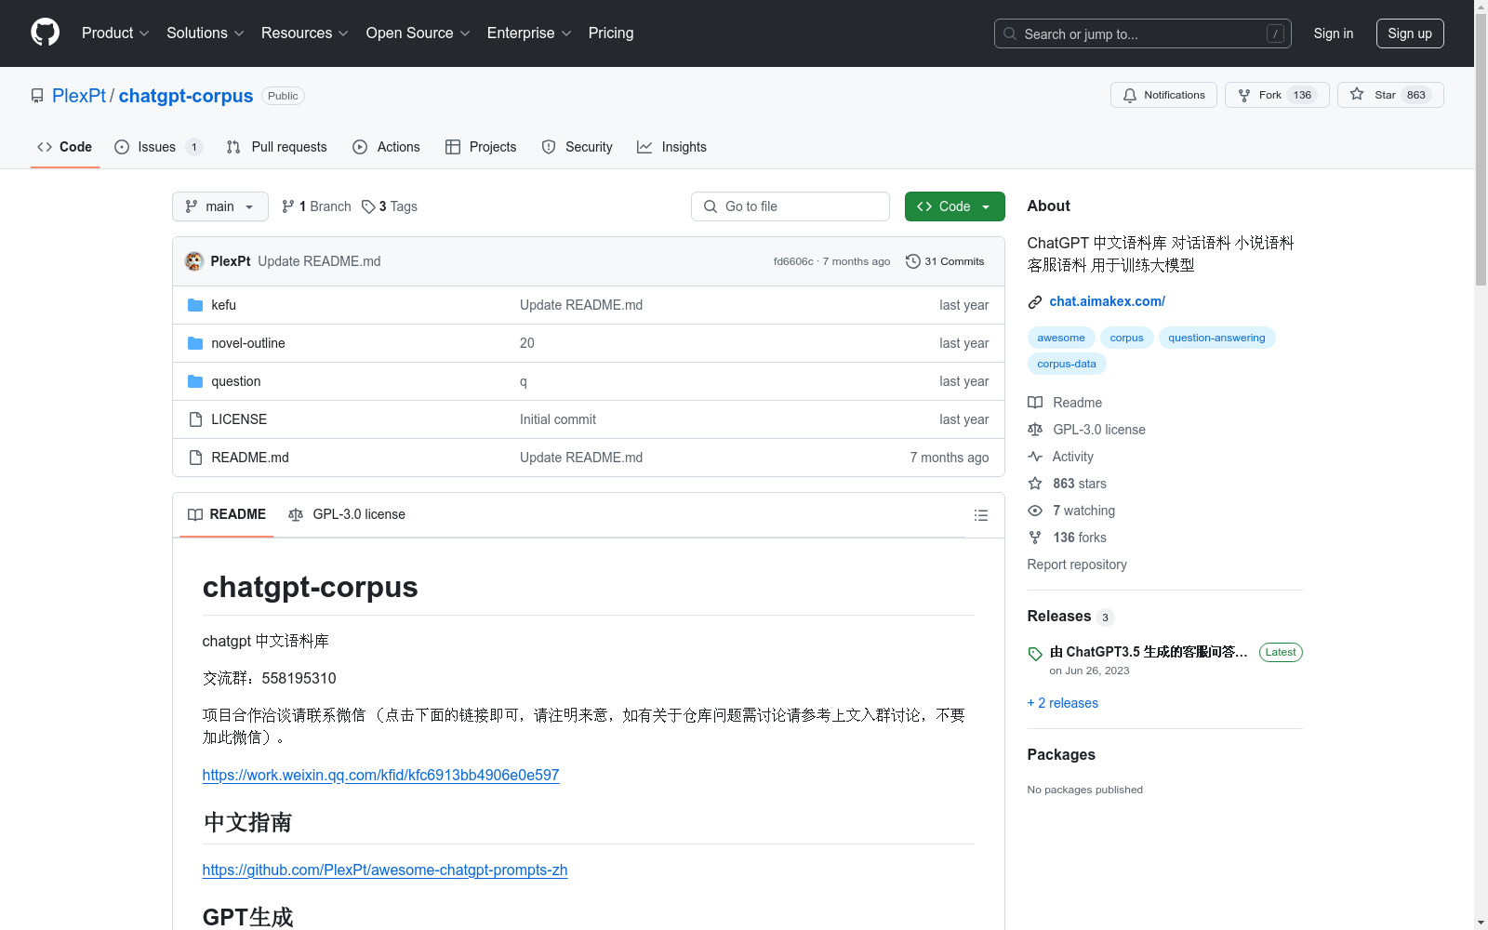Expand the Resources menu

coord(305,33)
